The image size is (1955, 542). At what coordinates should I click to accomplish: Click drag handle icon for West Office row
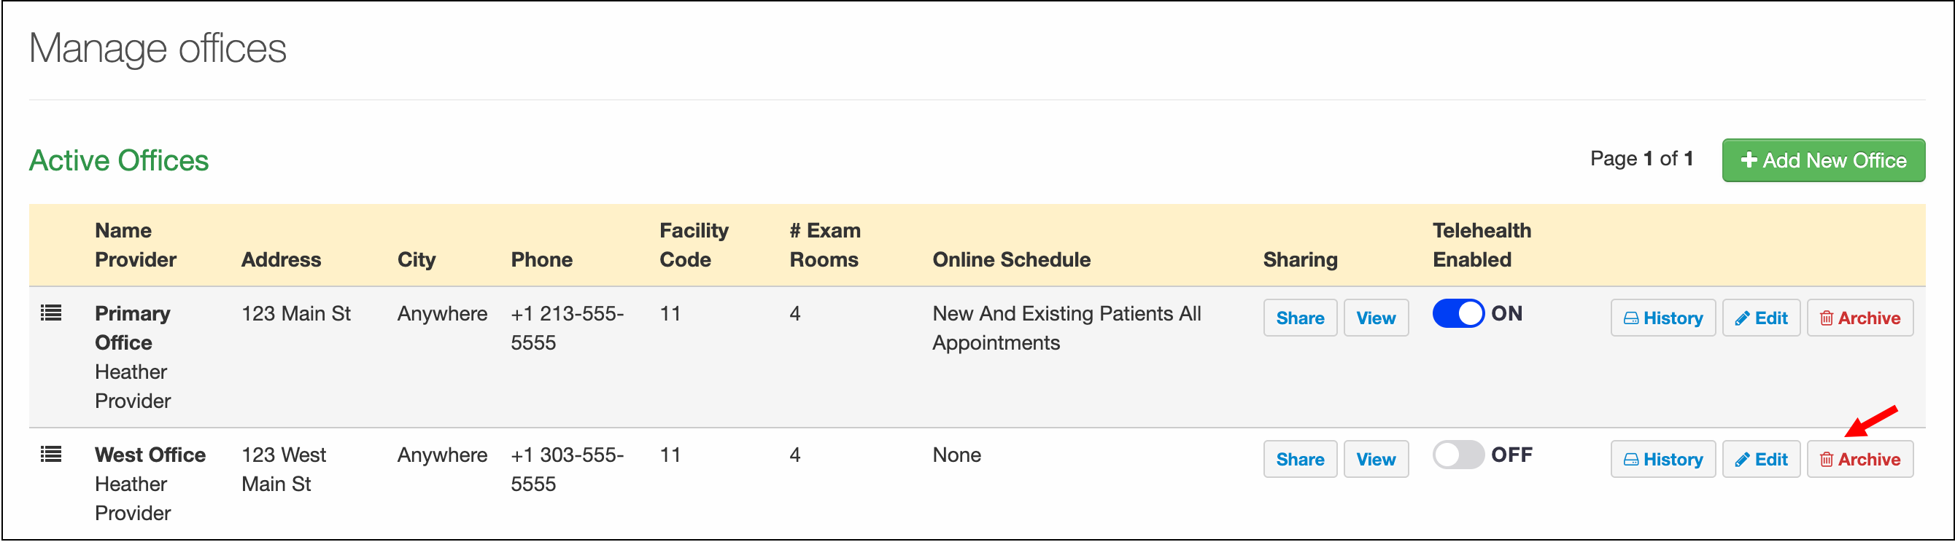point(51,454)
